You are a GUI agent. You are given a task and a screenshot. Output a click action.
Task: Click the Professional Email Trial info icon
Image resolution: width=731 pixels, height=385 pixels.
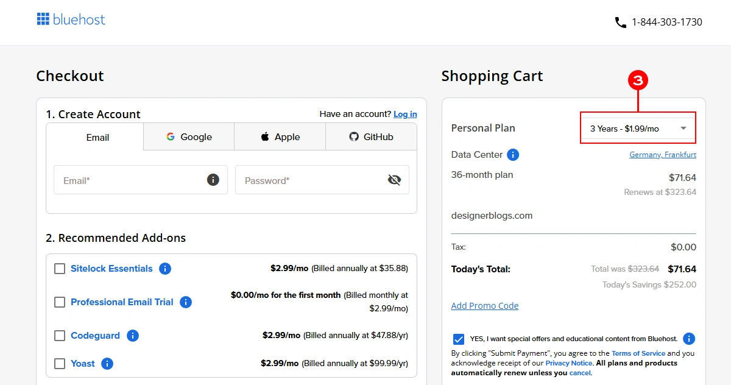(186, 302)
